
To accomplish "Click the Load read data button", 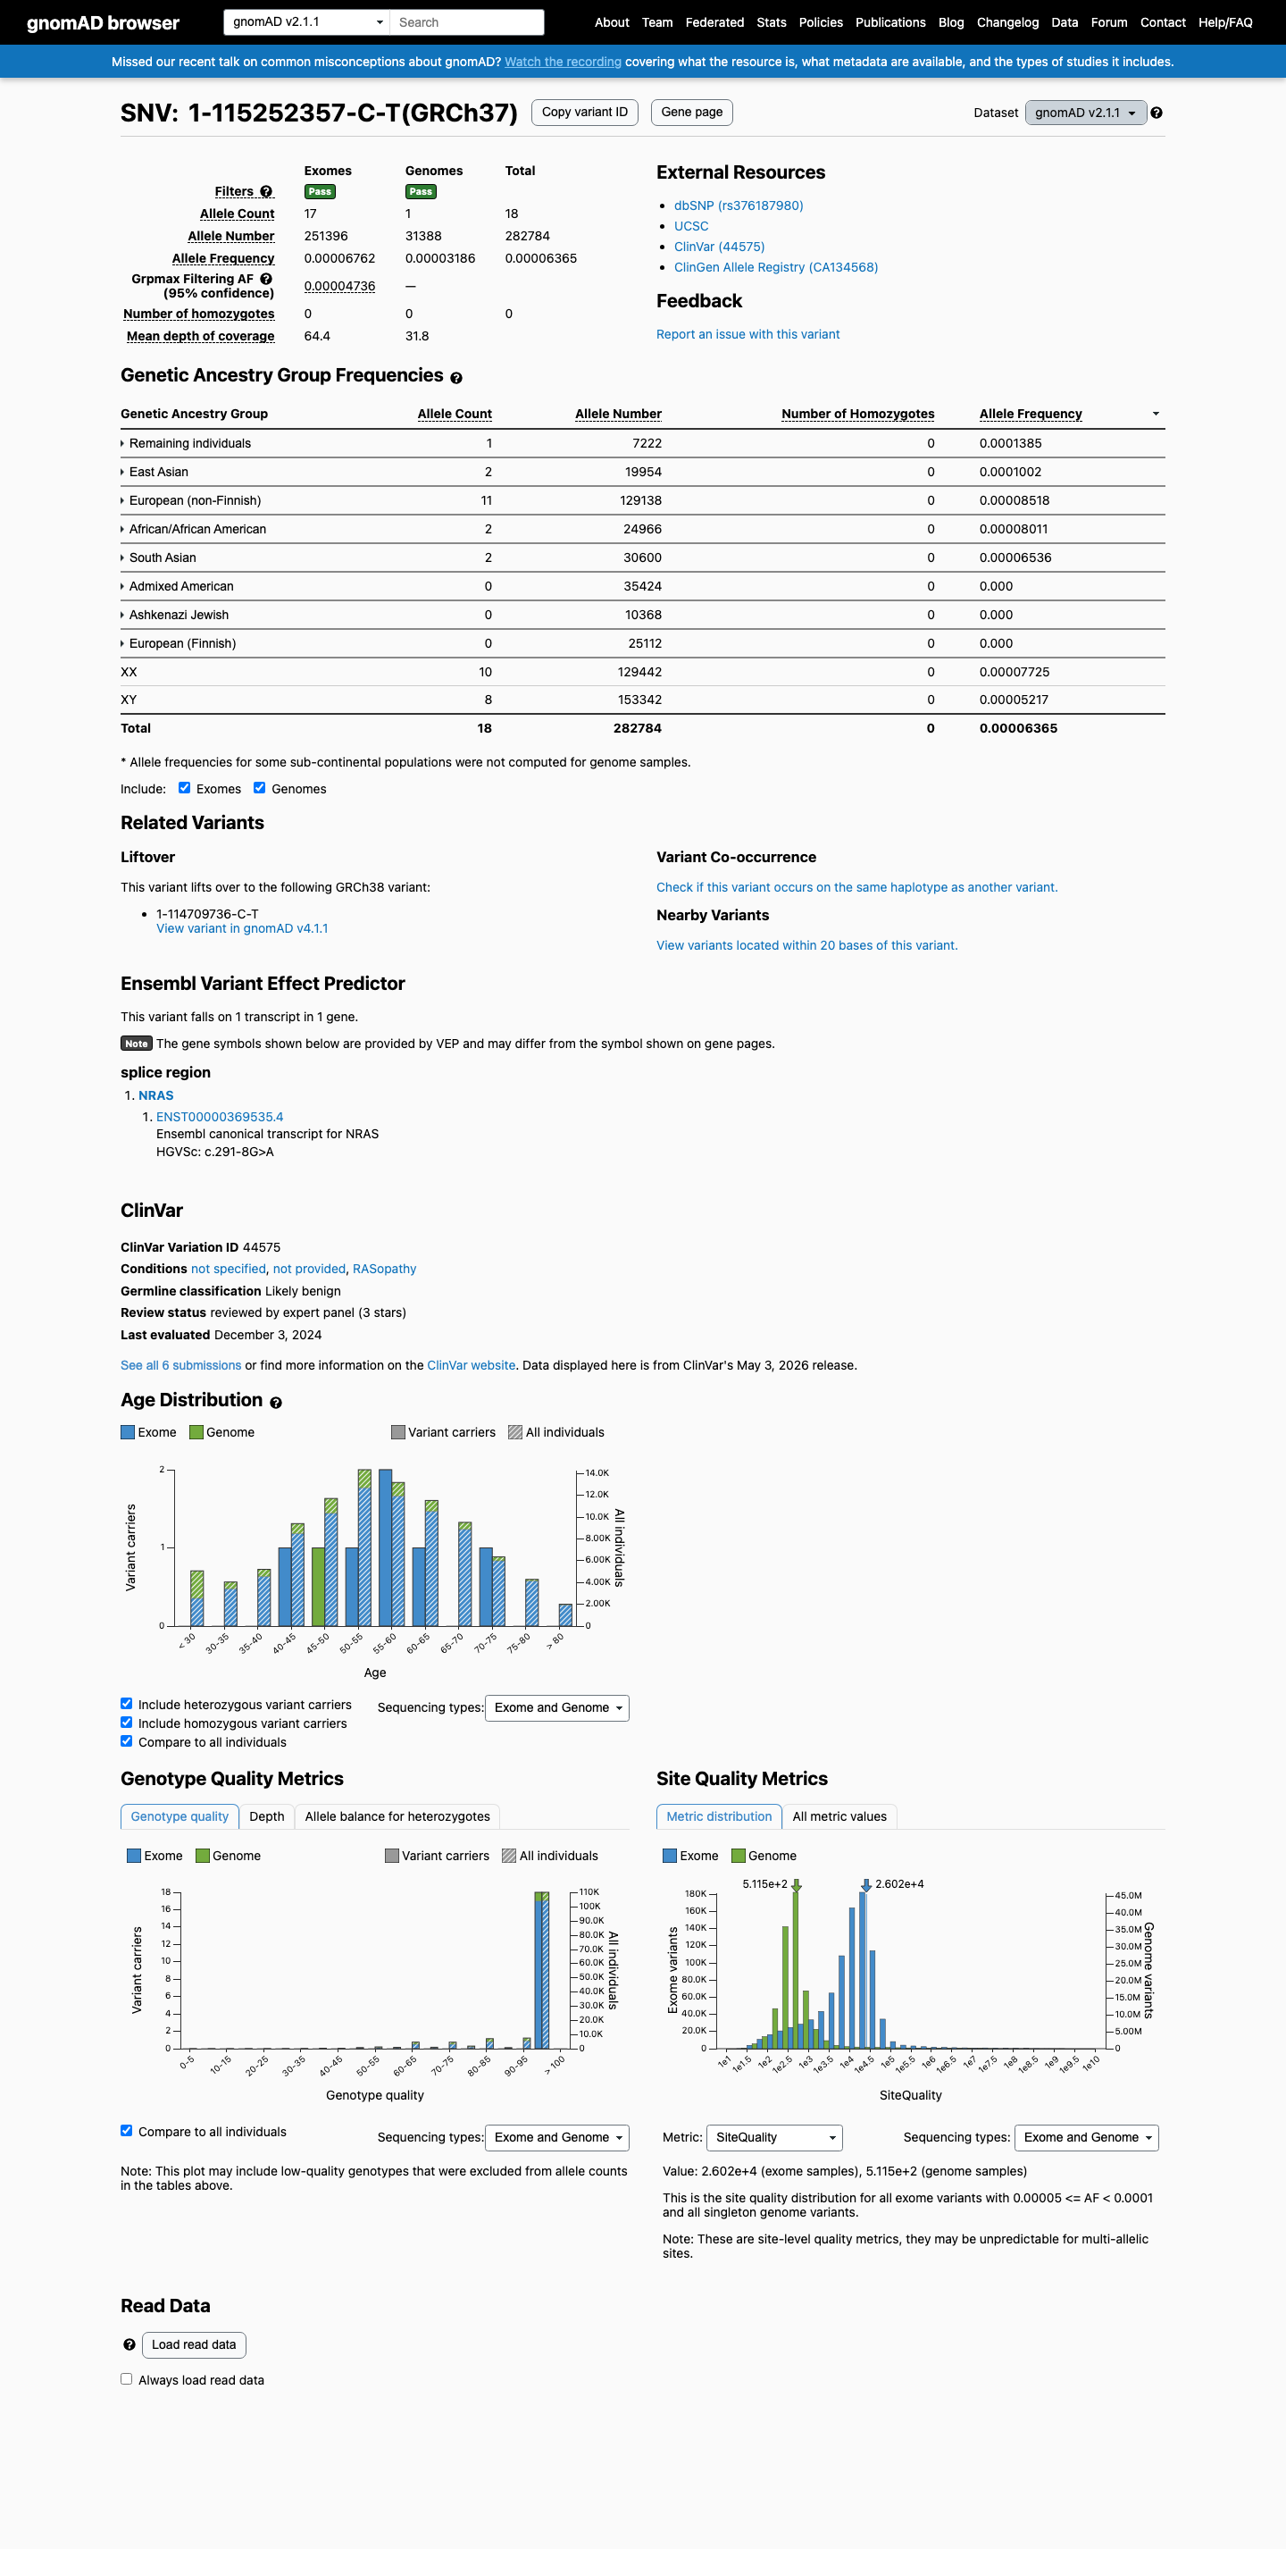I will coord(194,2344).
